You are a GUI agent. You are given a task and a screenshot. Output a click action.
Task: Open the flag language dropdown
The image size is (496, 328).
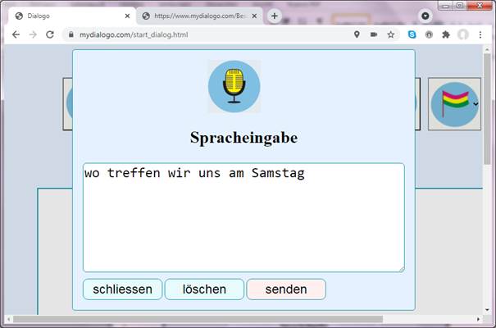coord(455,103)
